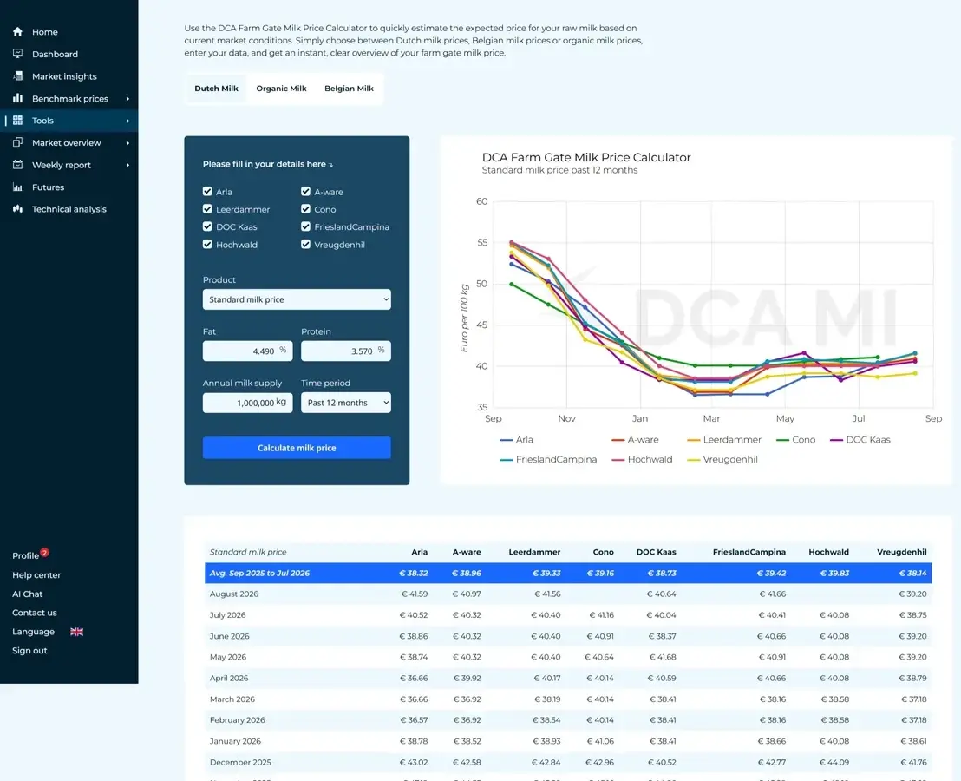The height and width of the screenshot is (781, 961).
Task: Click the Technical analysis candlestick icon
Action: 17,209
